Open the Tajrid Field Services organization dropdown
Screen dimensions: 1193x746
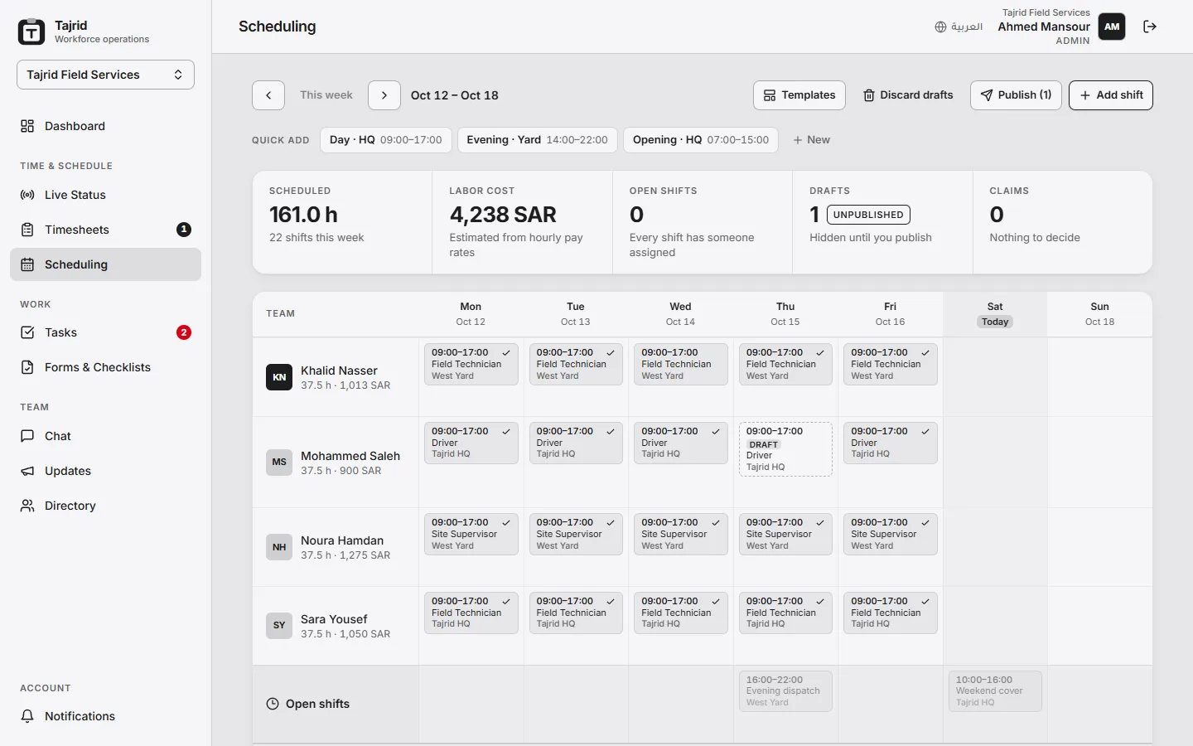coord(105,75)
